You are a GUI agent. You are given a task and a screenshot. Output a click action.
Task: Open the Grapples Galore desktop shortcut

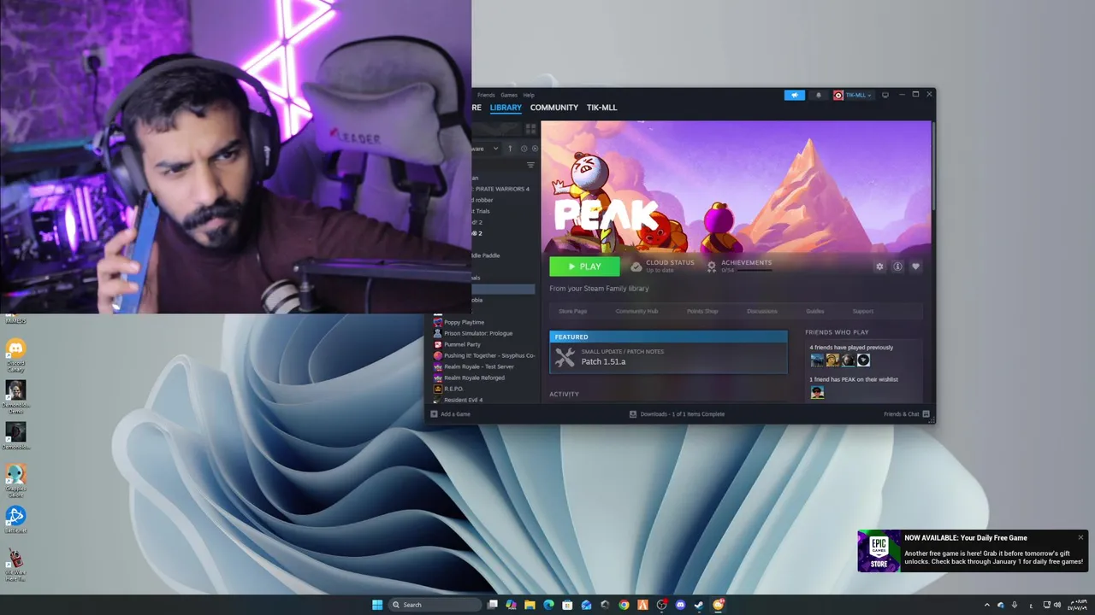tap(15, 480)
